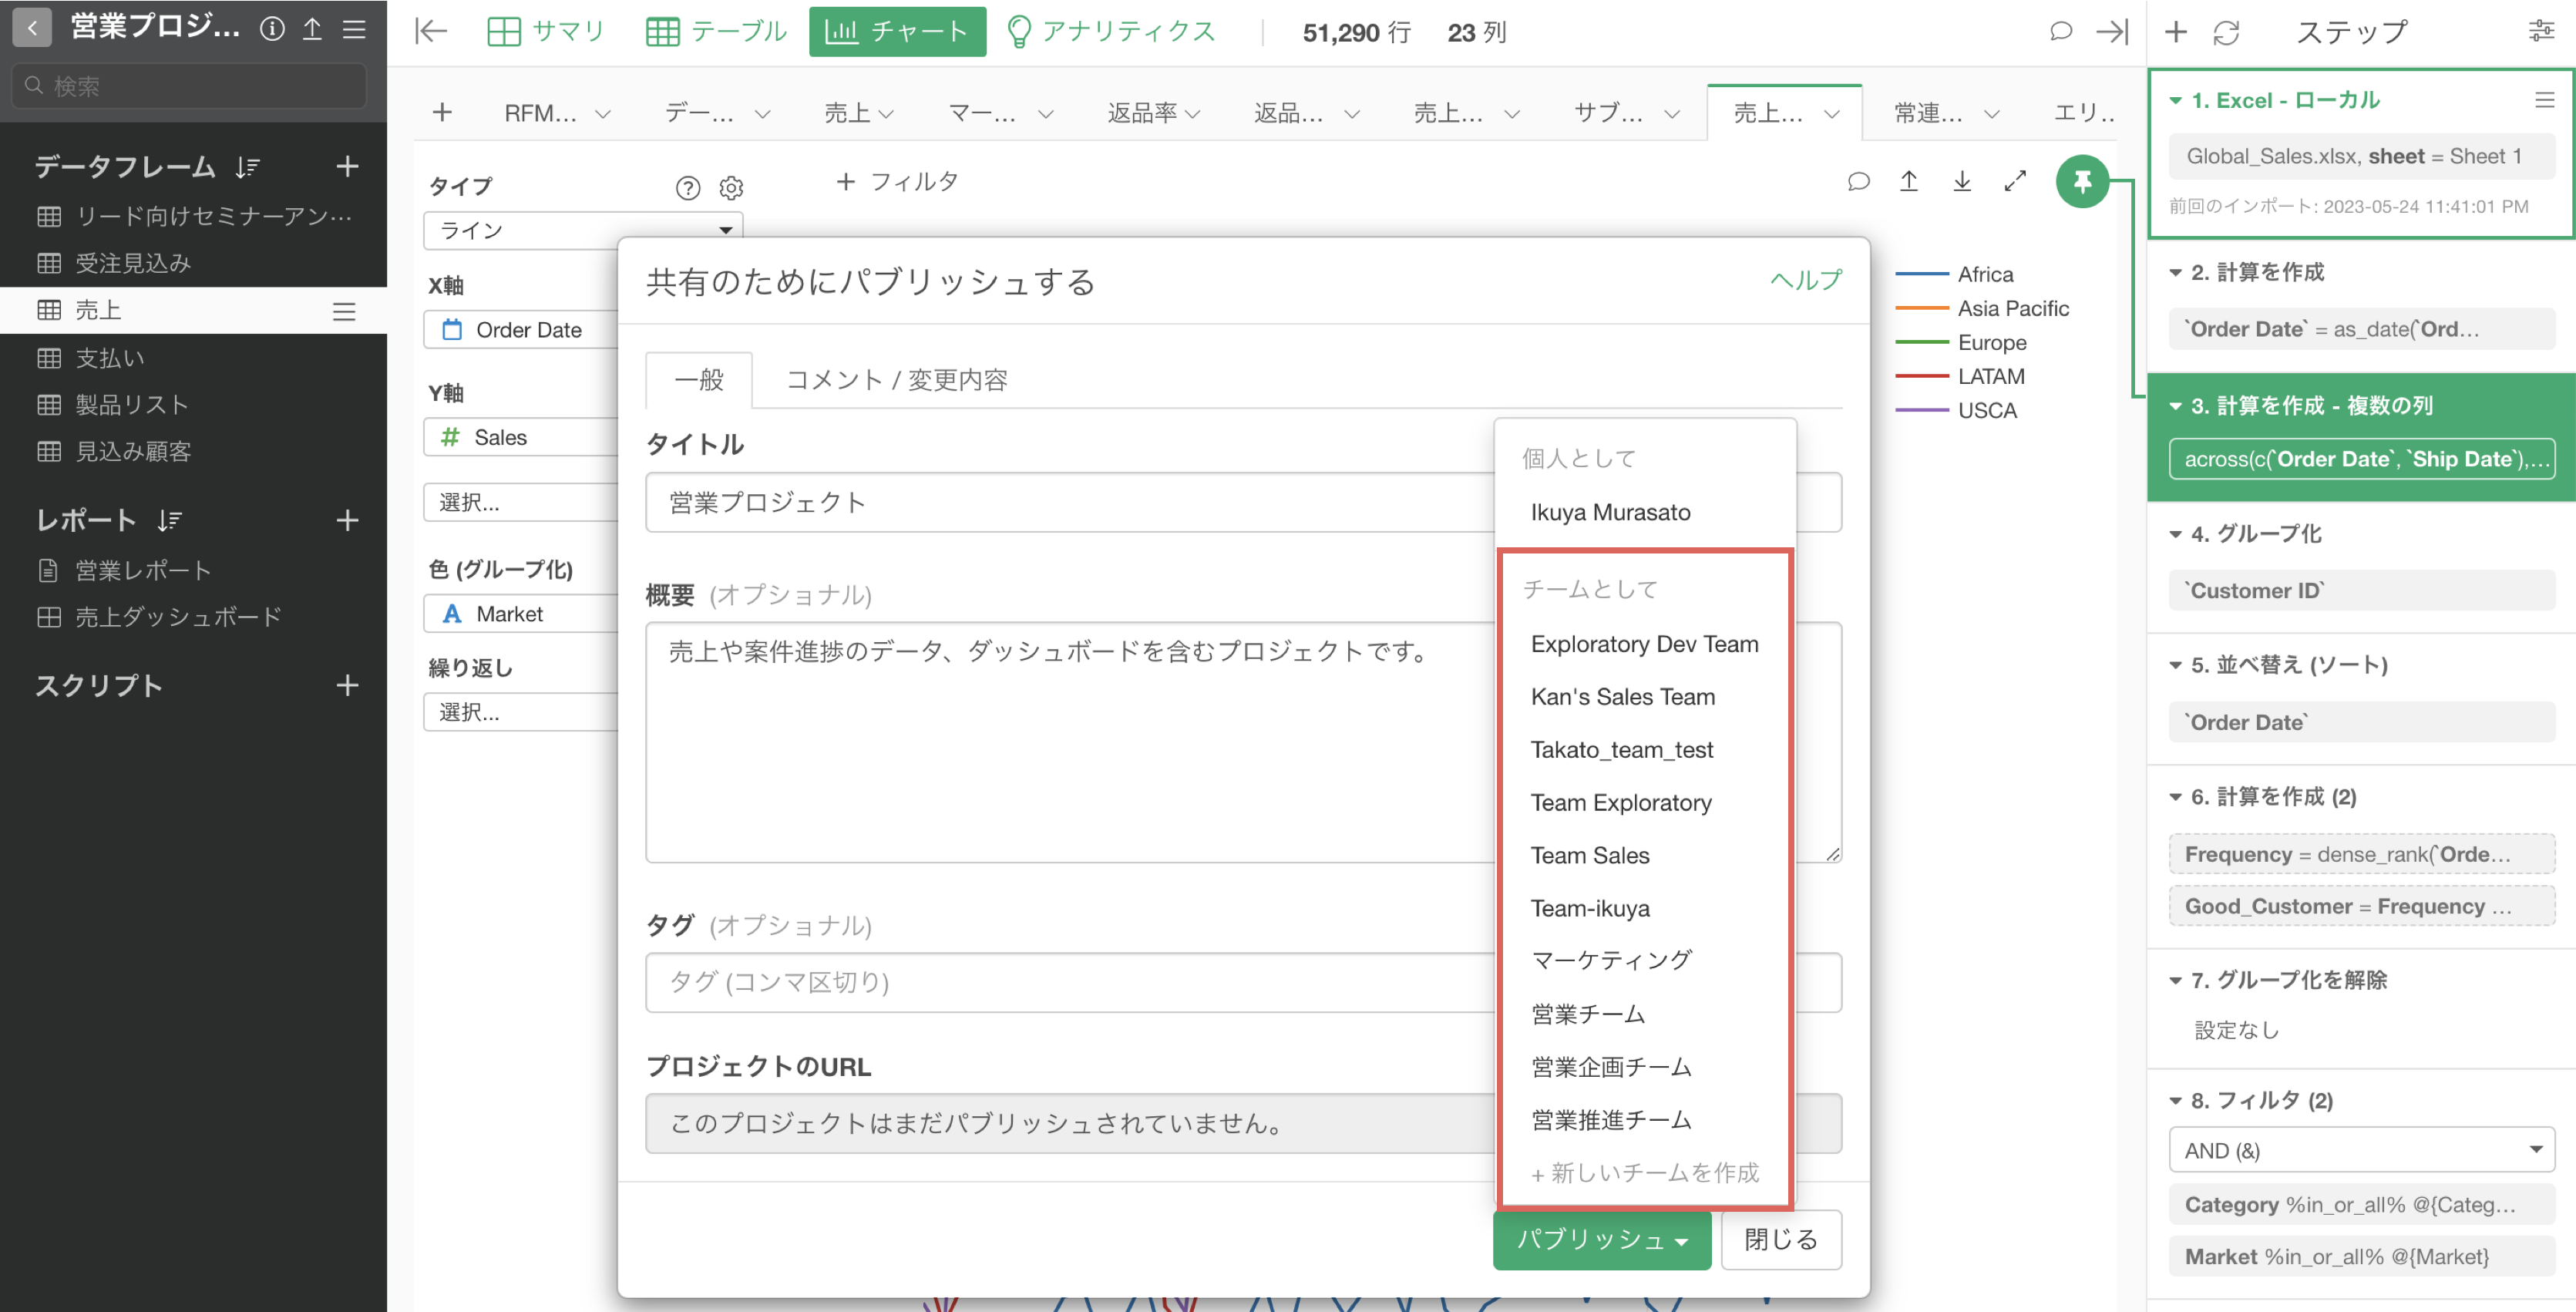The image size is (2576, 1312).
Task: Open chart type help question icon
Action: 687,187
